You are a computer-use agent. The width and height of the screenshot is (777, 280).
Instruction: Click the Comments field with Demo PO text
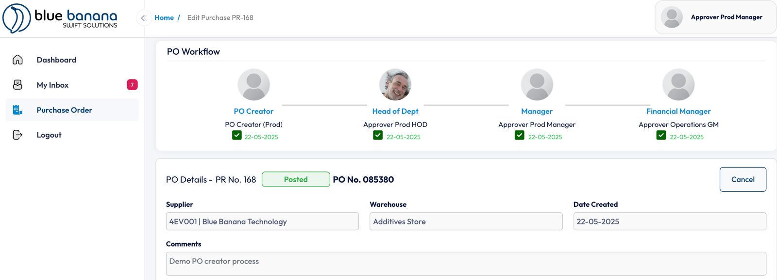point(466,264)
